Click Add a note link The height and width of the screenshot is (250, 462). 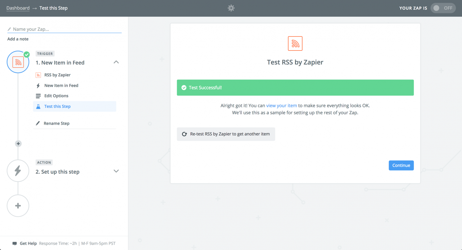pyautogui.click(x=18, y=39)
